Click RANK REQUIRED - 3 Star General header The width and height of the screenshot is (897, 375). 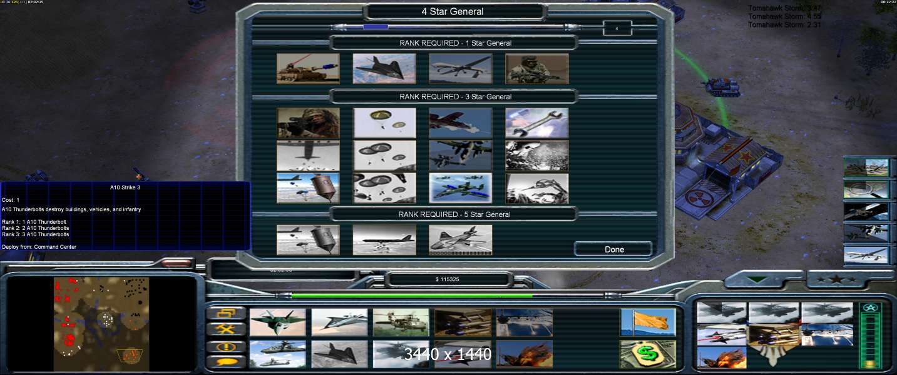[455, 97]
